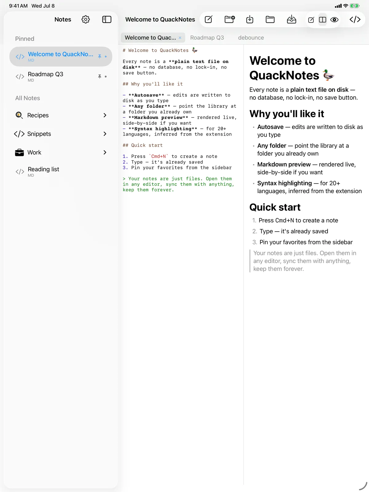Click the Snippets code brackets icon
Viewport: 369px width, 492px height.
tap(19, 134)
